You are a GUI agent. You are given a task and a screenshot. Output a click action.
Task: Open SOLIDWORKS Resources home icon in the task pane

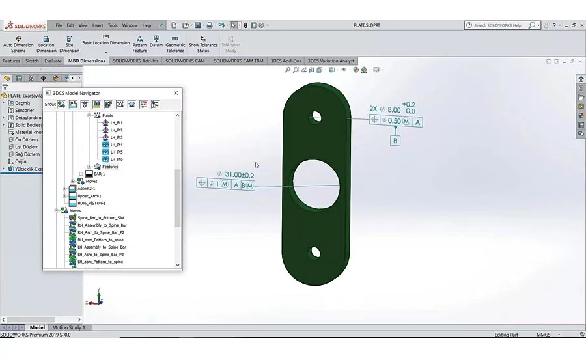[581, 79]
